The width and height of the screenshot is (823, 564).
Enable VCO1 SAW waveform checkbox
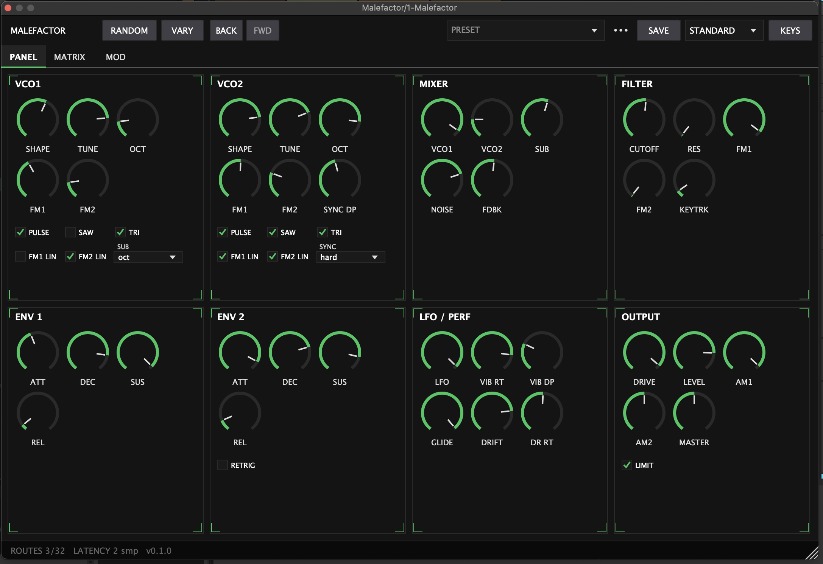coord(70,232)
